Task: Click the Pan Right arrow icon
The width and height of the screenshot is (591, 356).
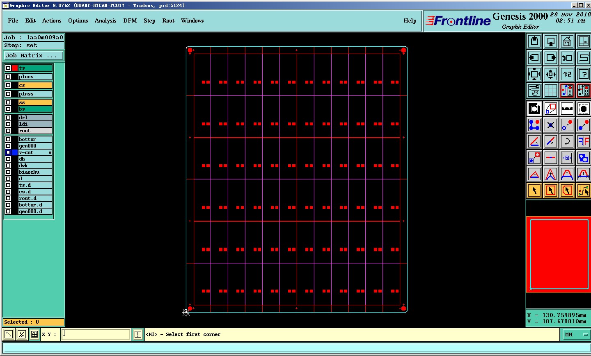Action: tap(551, 58)
